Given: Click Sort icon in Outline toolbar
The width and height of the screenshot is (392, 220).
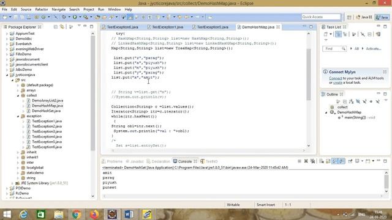Looking at the screenshot, I should pos(351,101).
